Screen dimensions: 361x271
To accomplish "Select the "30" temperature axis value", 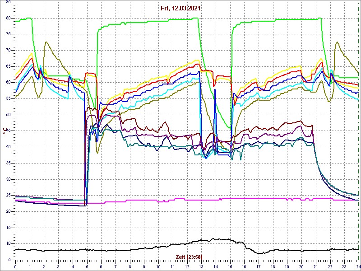I will pos(8,179).
